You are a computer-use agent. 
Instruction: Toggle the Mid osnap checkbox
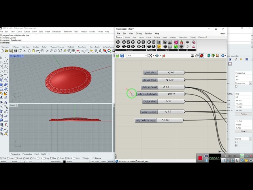[x=24, y=158]
